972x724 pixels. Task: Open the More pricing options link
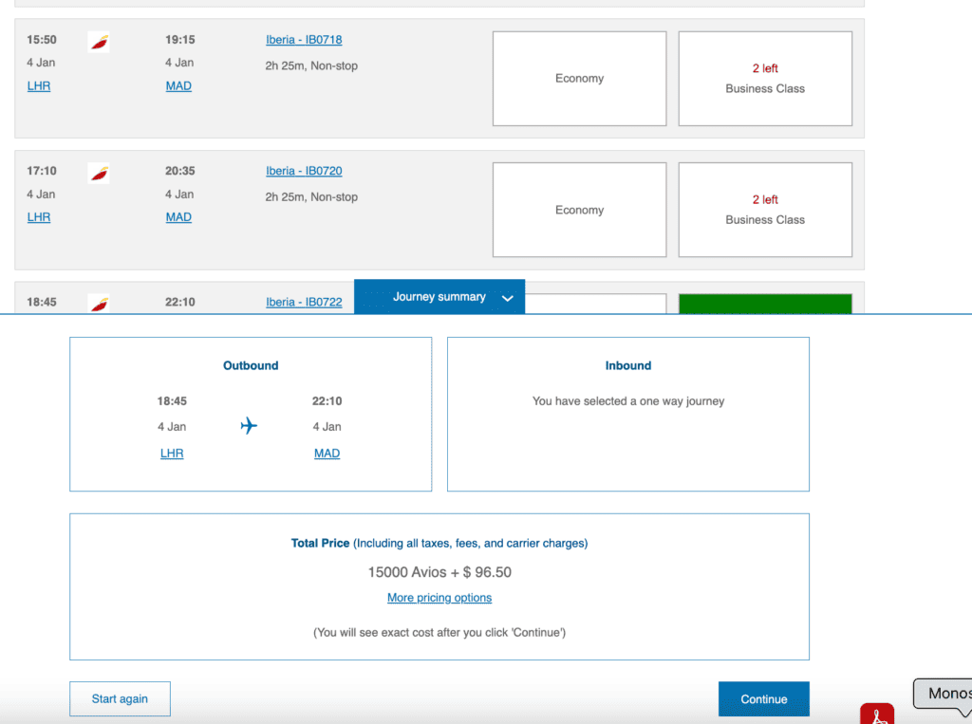pyautogui.click(x=439, y=598)
